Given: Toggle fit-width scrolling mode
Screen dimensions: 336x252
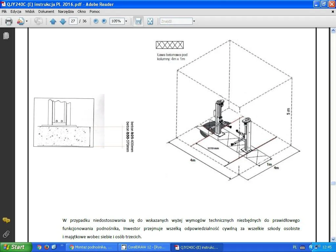Looking at the screenshot, I should (138, 21).
